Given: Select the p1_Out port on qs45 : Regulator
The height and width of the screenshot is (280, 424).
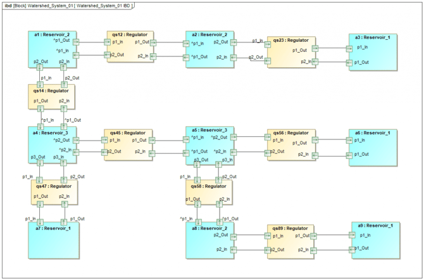Looking at the screenshot, I should tap(152, 140).
